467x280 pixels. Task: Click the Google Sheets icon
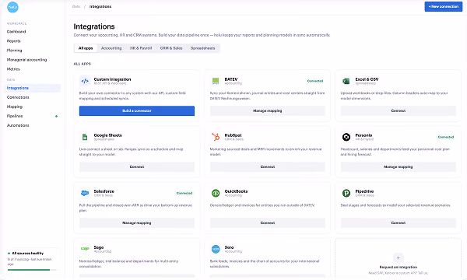click(x=85, y=137)
